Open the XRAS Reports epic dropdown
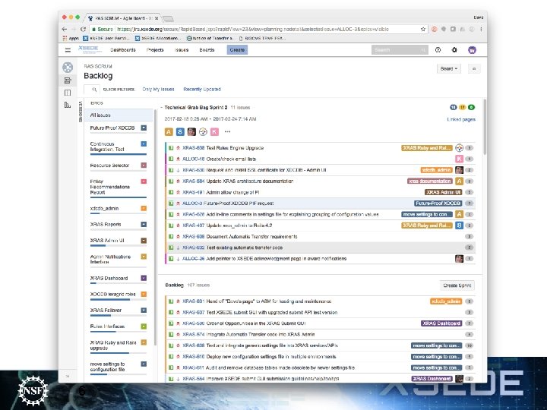 144,225
